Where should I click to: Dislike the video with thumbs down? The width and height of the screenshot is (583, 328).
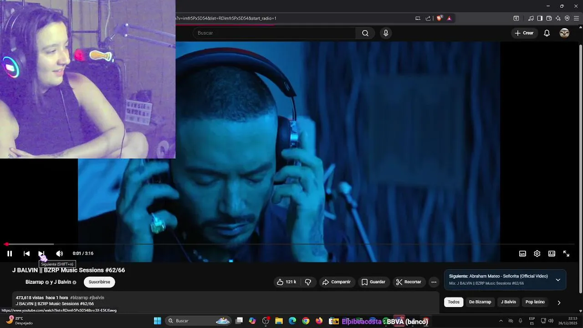coord(308,282)
